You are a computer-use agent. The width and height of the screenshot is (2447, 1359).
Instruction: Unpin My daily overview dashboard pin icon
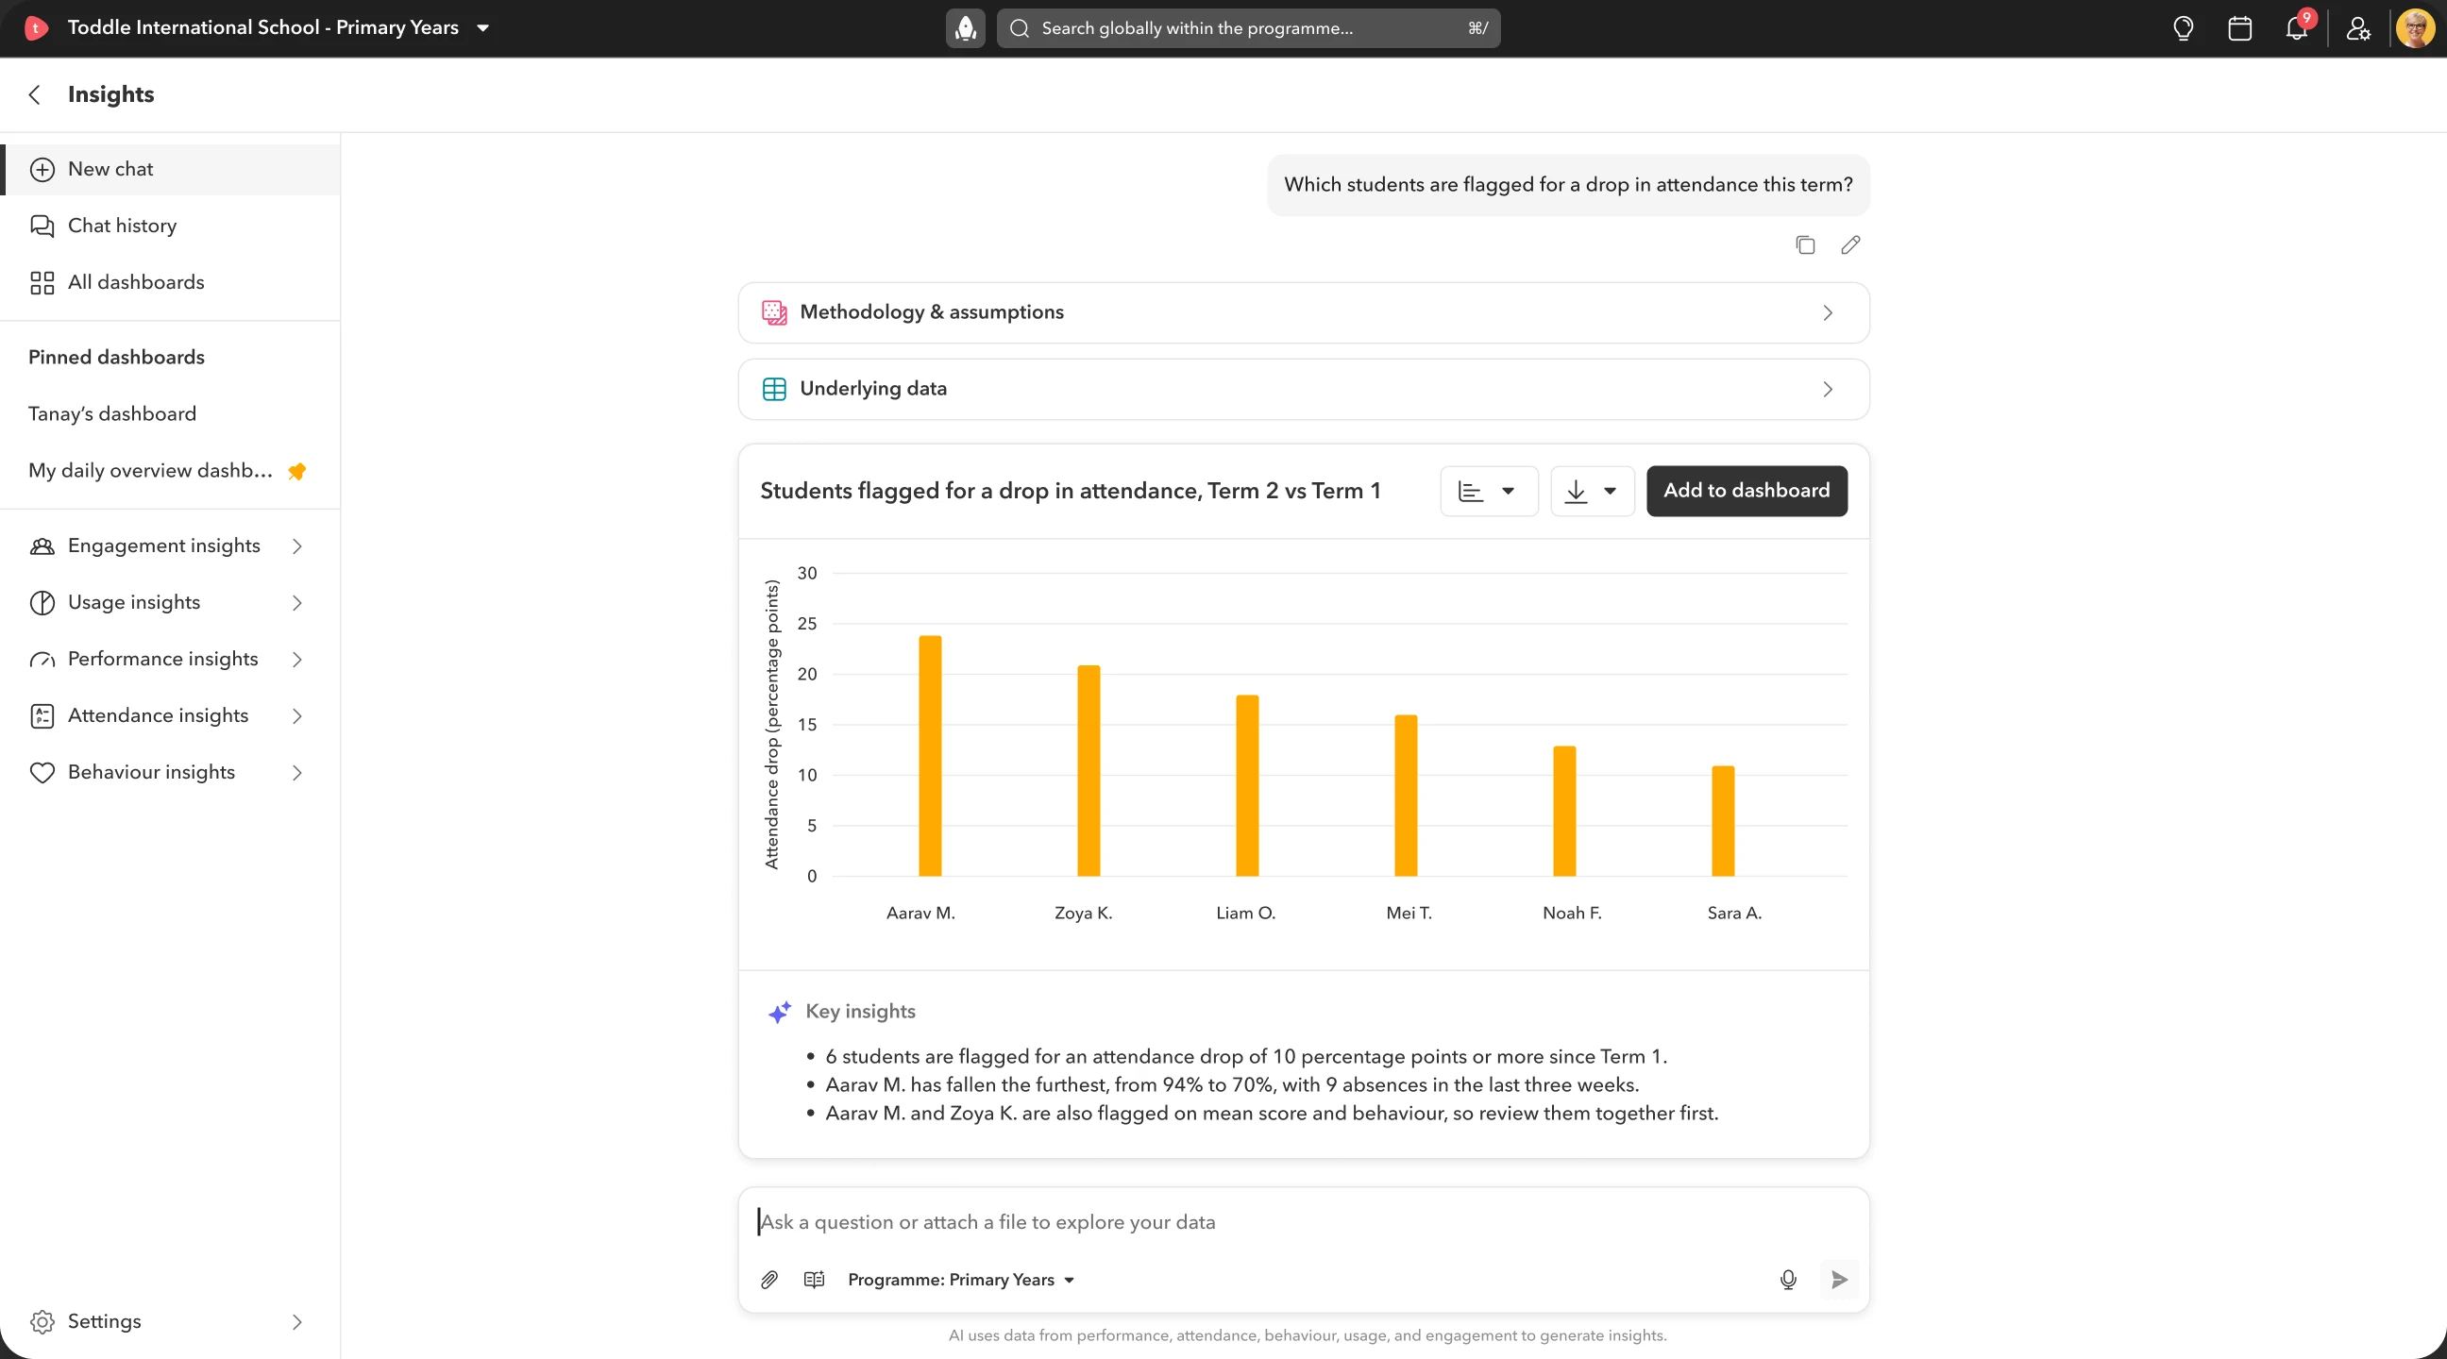[296, 471]
